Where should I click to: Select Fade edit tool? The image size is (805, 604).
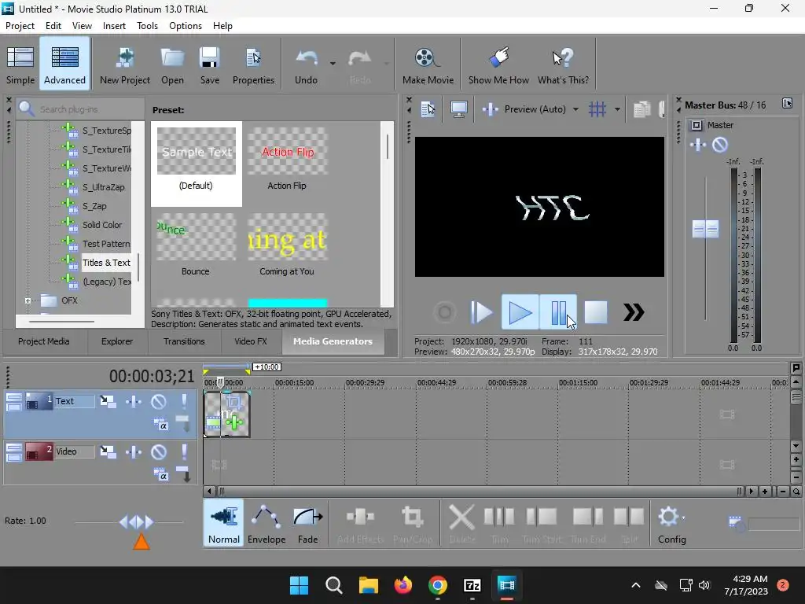pos(307,524)
